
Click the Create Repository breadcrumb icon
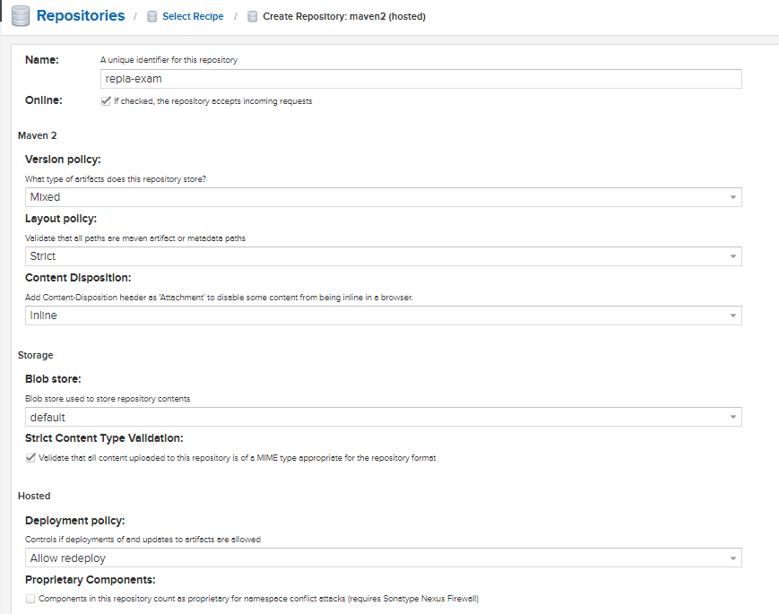pyautogui.click(x=253, y=17)
